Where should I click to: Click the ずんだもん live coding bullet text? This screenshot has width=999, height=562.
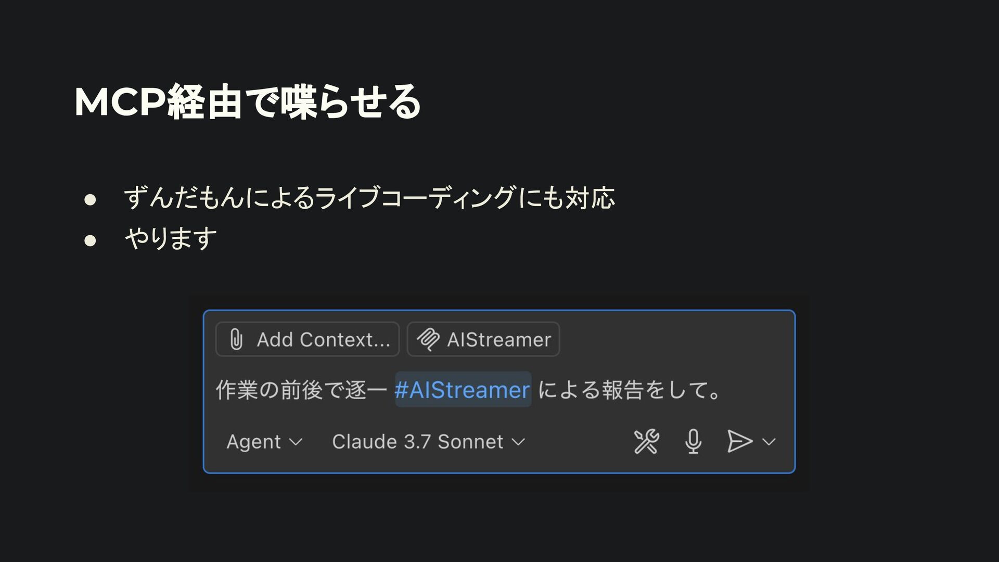tap(369, 198)
